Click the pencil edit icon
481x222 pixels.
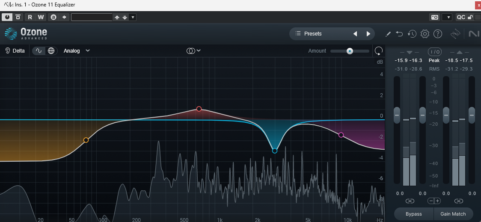388,34
